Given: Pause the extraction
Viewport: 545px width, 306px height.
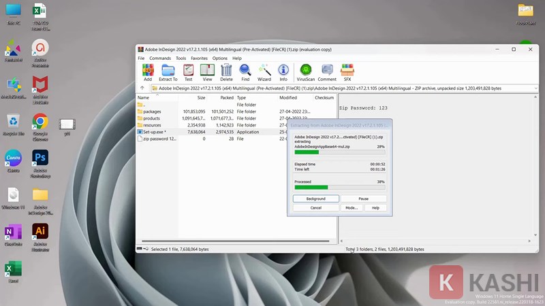Looking at the screenshot, I should pos(364,199).
